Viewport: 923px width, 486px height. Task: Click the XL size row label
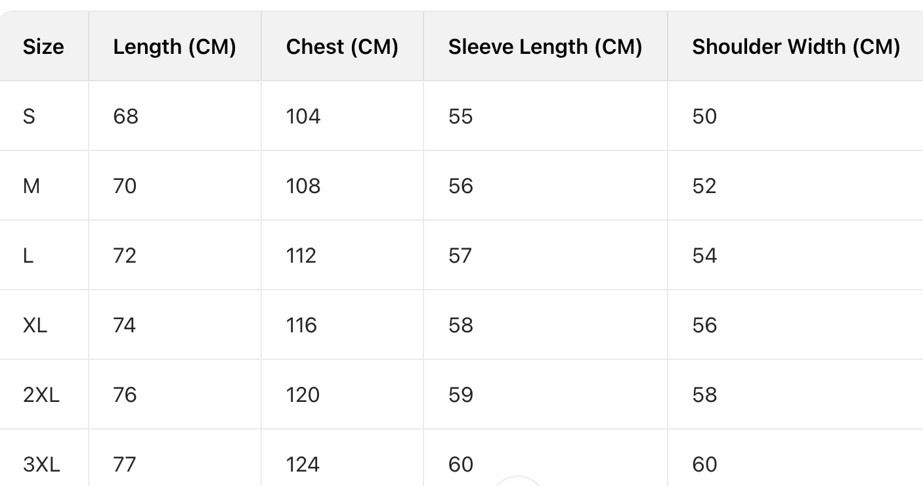pos(35,325)
